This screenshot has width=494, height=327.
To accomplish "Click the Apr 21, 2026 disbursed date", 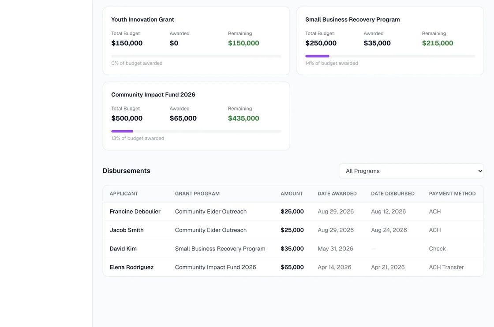I will pyautogui.click(x=388, y=267).
